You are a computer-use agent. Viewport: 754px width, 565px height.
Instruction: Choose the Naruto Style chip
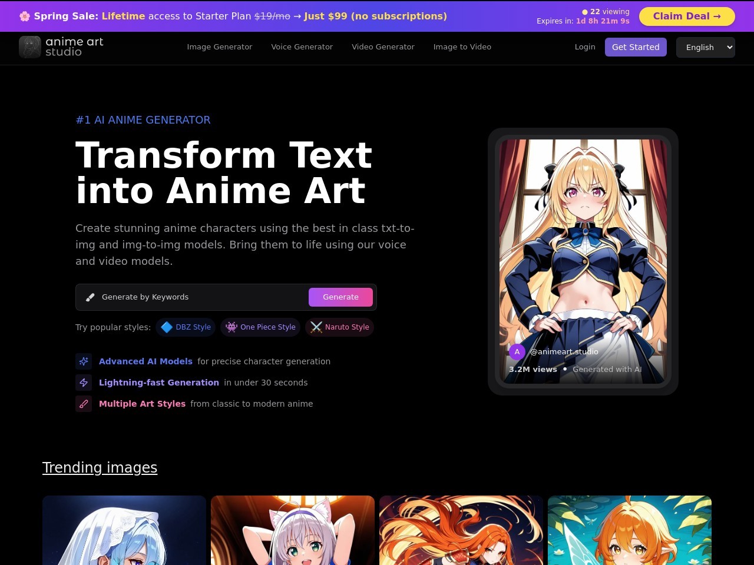tap(339, 327)
